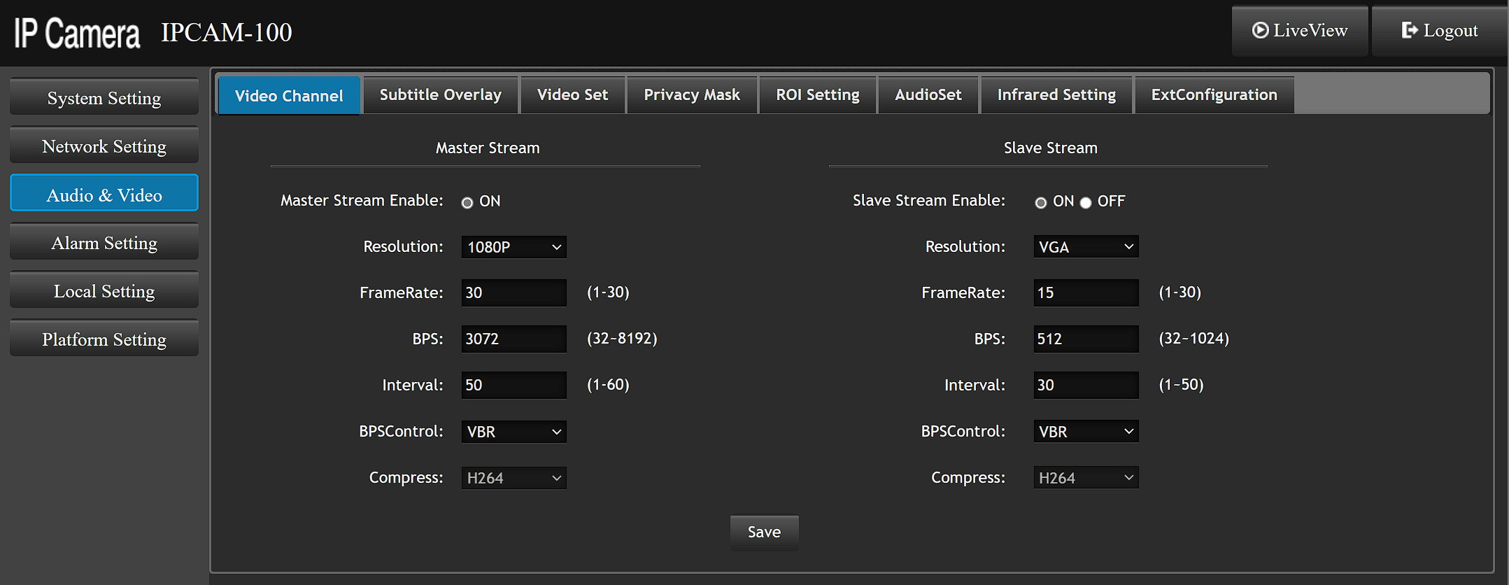Go to Infrared Setting tab
The image size is (1509, 585).
(1056, 94)
